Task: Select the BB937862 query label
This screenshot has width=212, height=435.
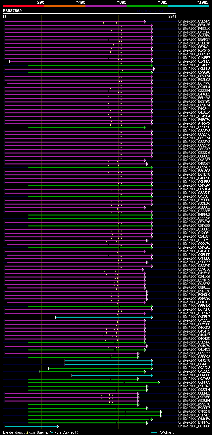Action: [13, 11]
